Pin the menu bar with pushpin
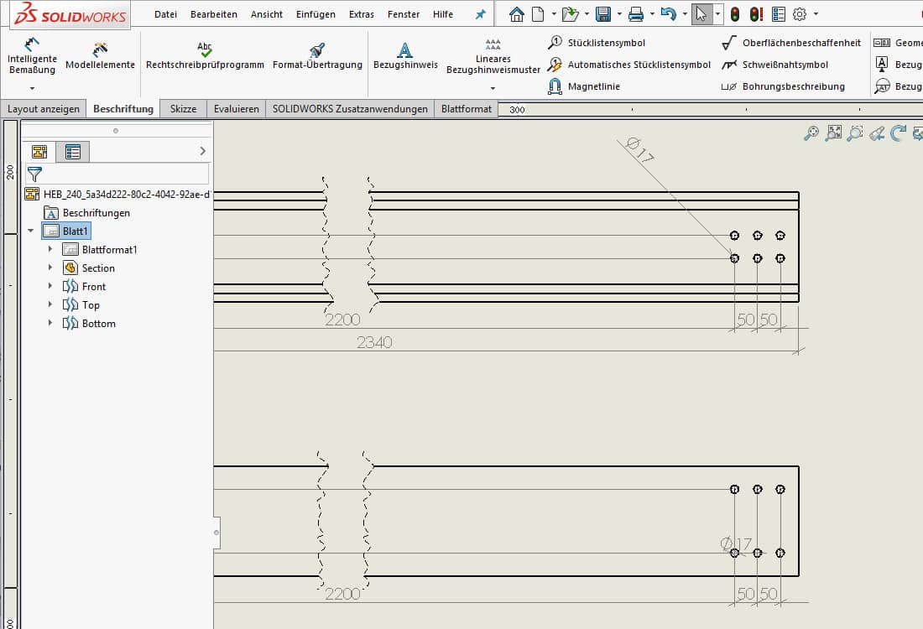 click(480, 14)
